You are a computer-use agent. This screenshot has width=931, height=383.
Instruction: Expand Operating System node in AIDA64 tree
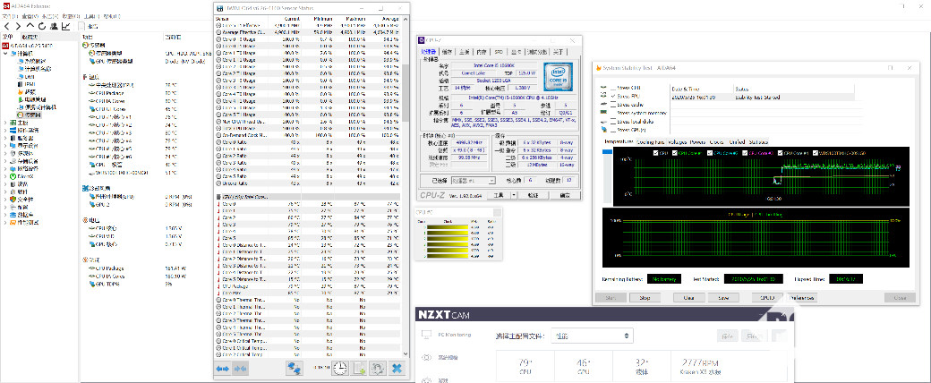click(5, 130)
